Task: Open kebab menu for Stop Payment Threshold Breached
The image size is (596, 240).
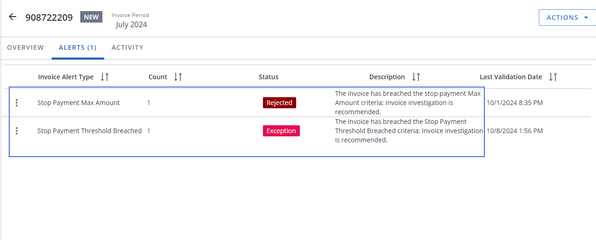Action: (x=17, y=131)
